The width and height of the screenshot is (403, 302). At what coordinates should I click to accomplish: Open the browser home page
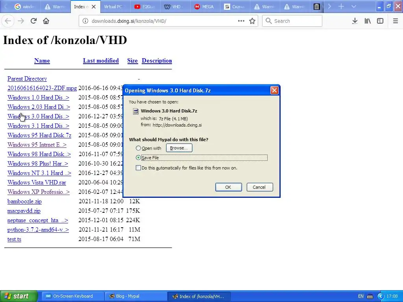(46, 21)
